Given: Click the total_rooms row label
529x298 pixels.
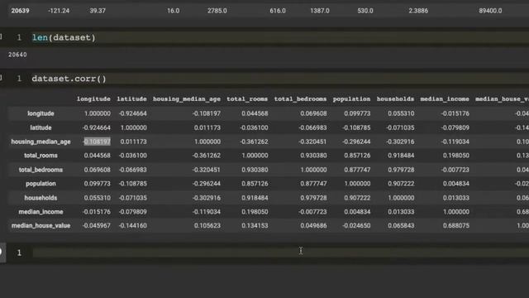Looking at the screenshot, I should pyautogui.click(x=41, y=156).
